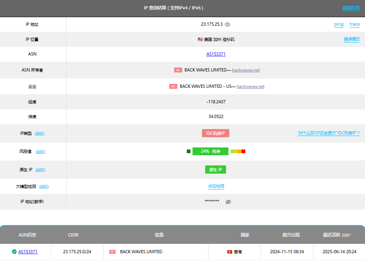
Task: Open the AS153371 link in the ASN row
Action: point(216,54)
